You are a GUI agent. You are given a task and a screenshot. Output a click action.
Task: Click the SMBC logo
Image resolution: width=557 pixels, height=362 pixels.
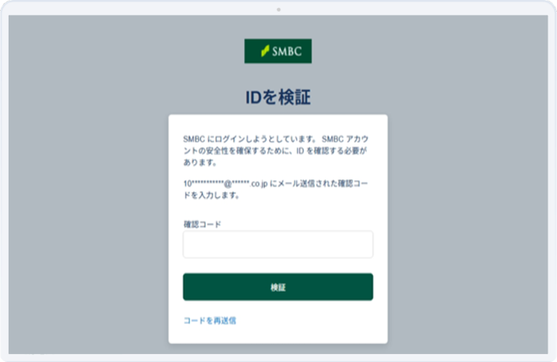pyautogui.click(x=278, y=51)
